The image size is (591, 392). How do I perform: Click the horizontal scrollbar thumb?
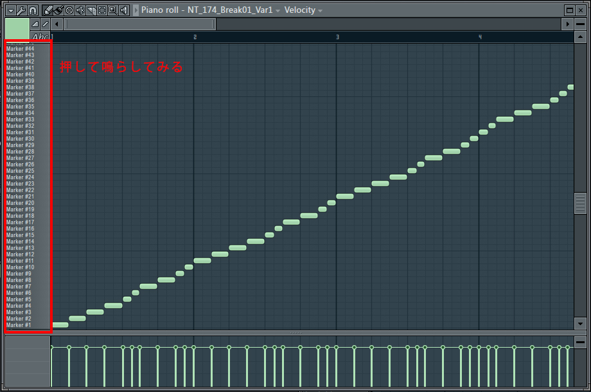[140, 24]
